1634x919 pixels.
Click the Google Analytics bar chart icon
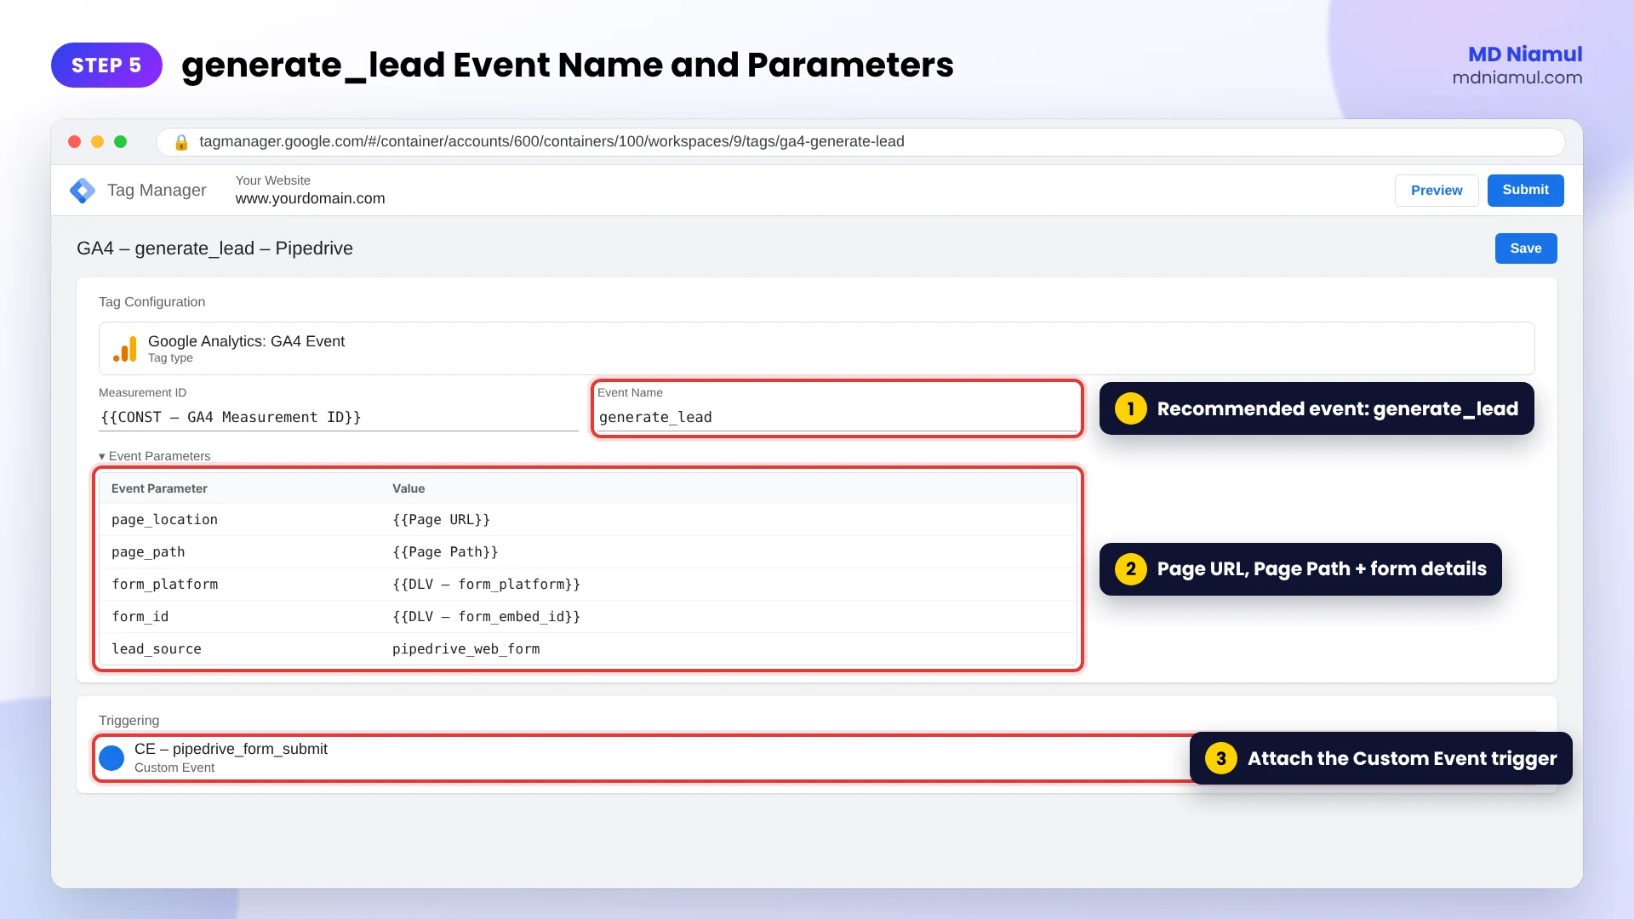pyautogui.click(x=125, y=349)
